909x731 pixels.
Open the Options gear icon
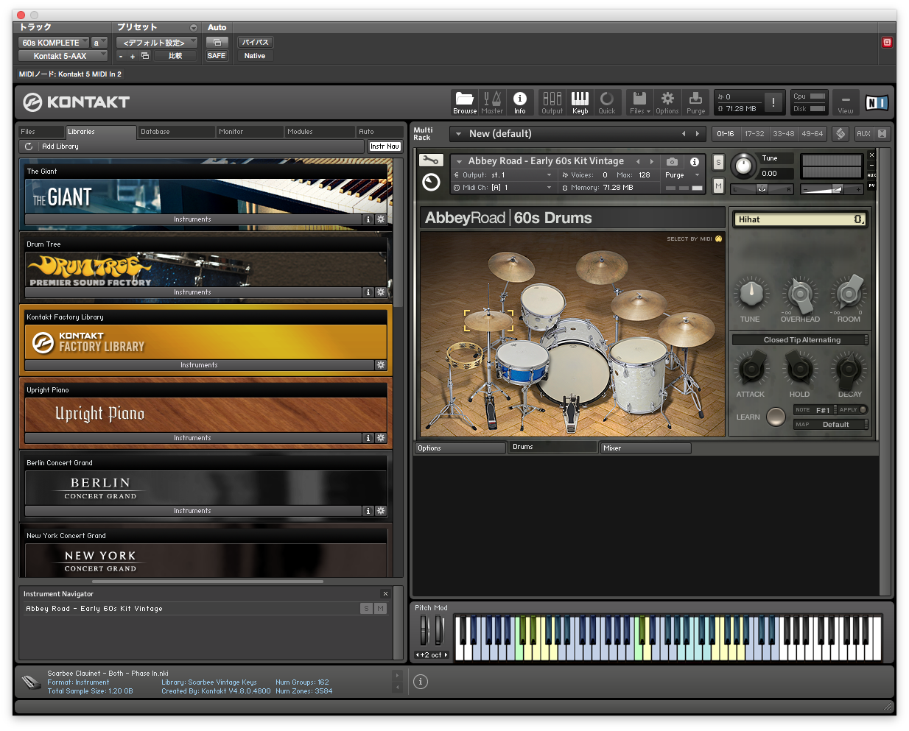[667, 102]
